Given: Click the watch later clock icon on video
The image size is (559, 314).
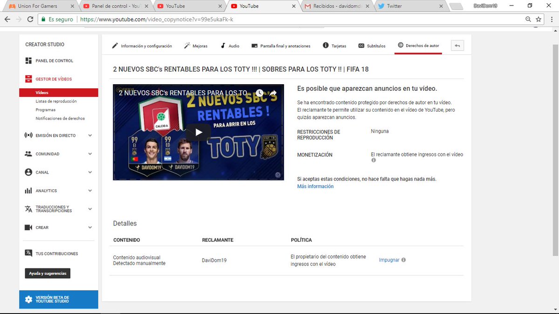Looking at the screenshot, I should [259, 93].
